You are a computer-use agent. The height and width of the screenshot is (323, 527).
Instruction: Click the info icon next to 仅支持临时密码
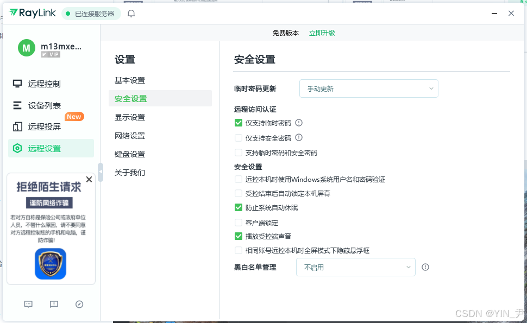[x=298, y=123]
